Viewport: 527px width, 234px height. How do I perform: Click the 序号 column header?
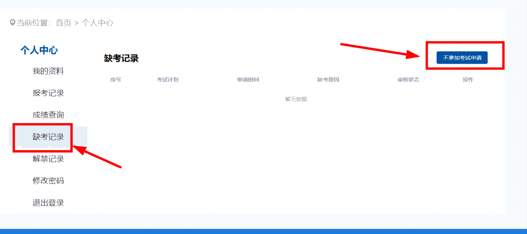[x=115, y=80]
